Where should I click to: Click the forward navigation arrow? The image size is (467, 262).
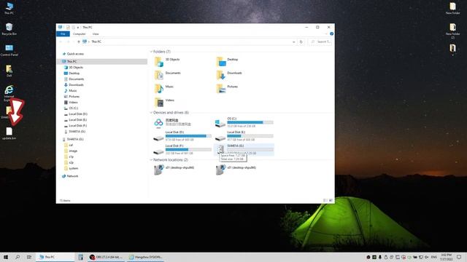tap(68, 42)
